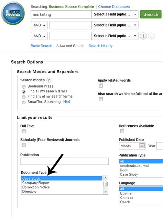View Search History

click(101, 46)
